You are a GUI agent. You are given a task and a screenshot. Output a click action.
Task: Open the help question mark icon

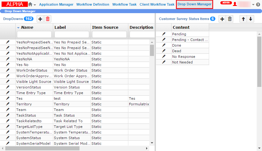point(258,5)
